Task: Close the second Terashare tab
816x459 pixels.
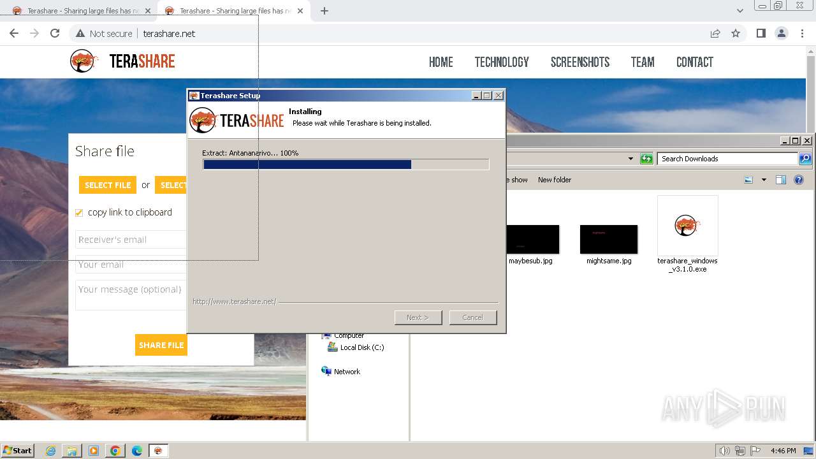Action: [x=300, y=11]
